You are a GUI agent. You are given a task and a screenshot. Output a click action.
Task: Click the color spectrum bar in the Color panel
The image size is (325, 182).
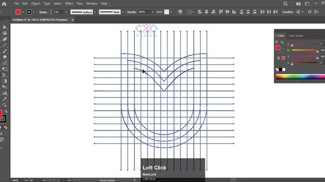point(300,77)
